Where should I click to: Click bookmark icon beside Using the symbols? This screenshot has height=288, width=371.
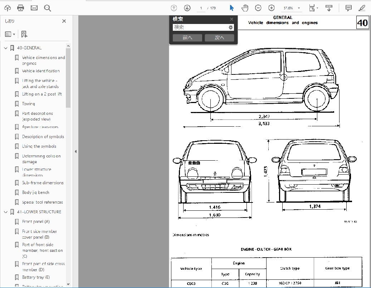pos(17,146)
